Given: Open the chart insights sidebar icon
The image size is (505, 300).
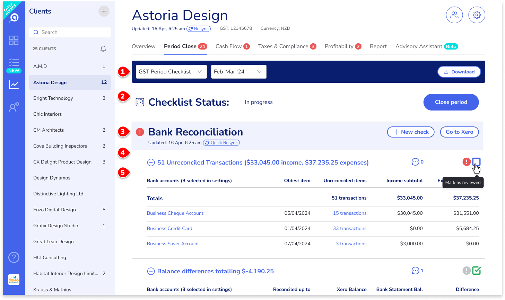Looking at the screenshot, I should (x=14, y=85).
